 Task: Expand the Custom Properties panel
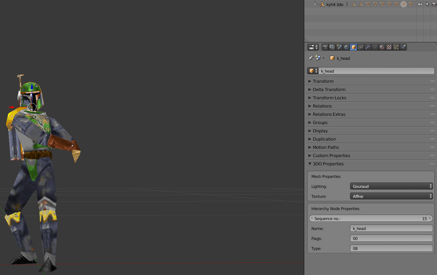tap(371, 156)
